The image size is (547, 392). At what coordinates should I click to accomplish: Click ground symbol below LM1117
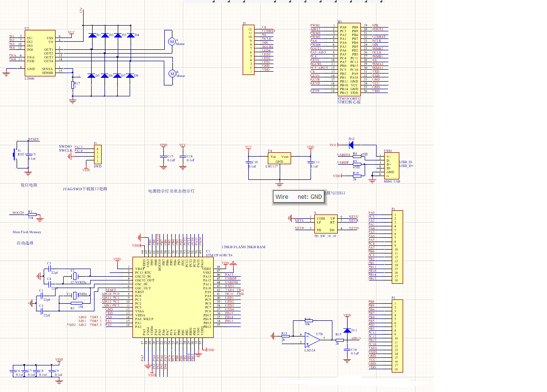point(279,184)
